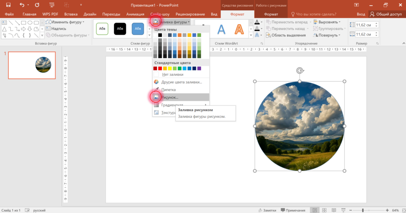Click Надпись text box button
Image resolution: width=406 pixels, height=213 pixels.
tap(56, 29)
